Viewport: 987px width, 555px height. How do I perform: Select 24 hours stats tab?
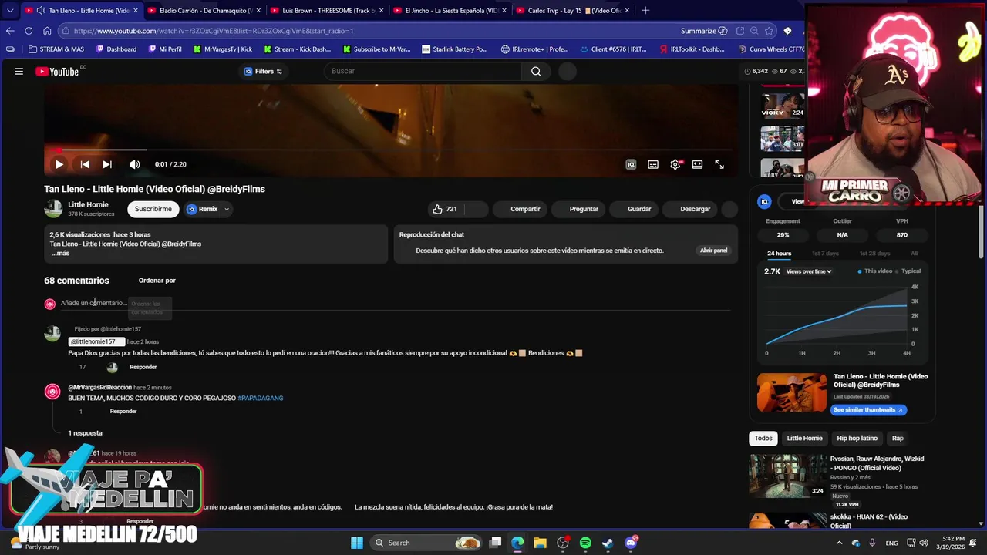[x=779, y=254]
